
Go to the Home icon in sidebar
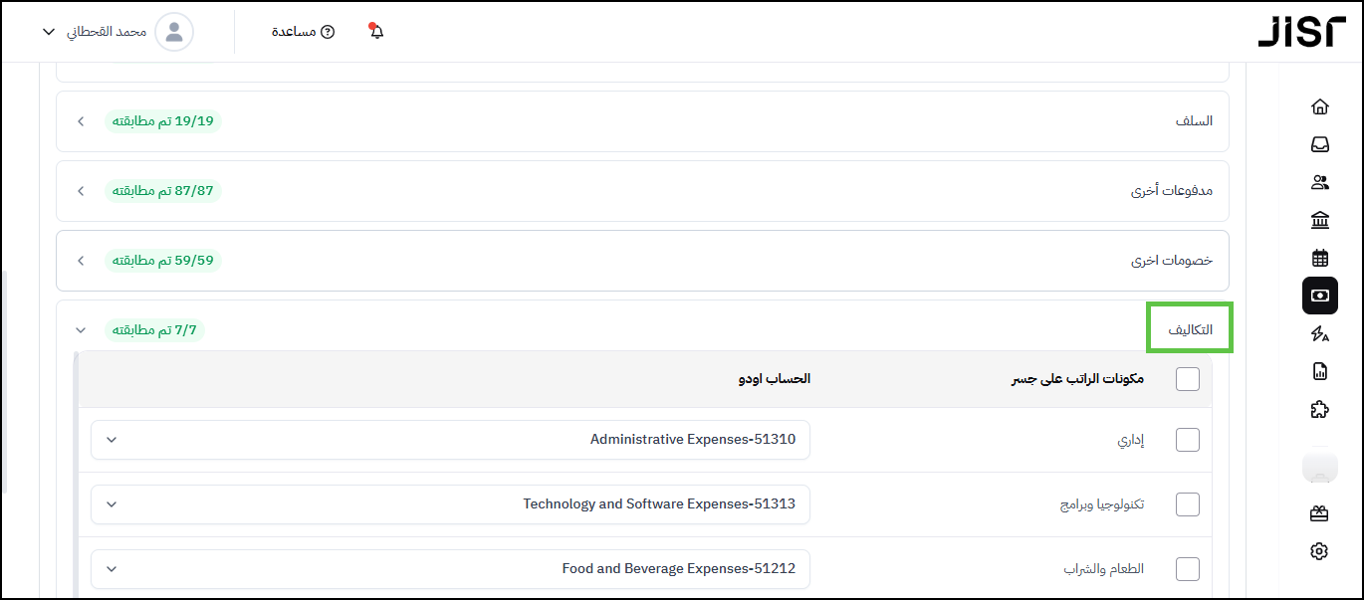pyautogui.click(x=1320, y=106)
